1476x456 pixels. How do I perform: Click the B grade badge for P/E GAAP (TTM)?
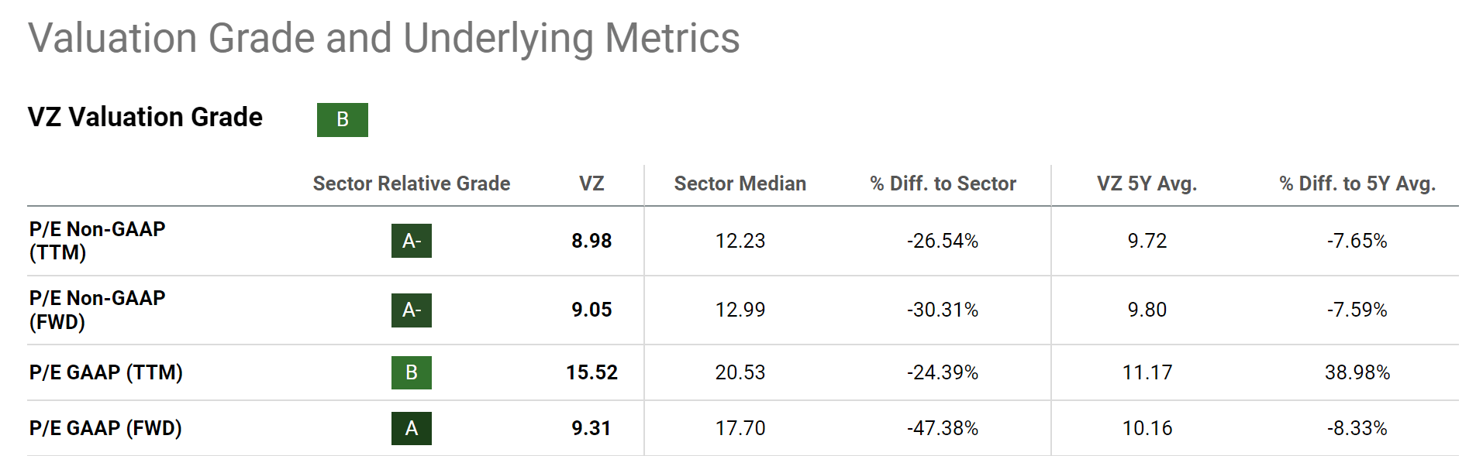click(411, 372)
